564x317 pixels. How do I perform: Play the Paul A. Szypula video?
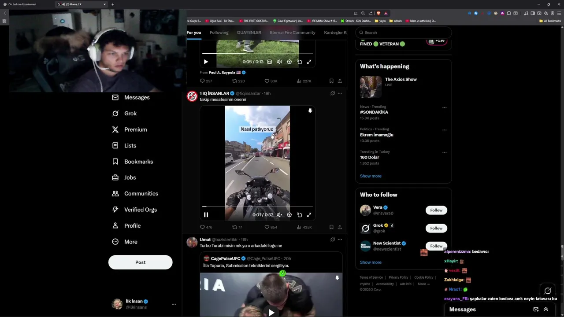click(x=206, y=62)
